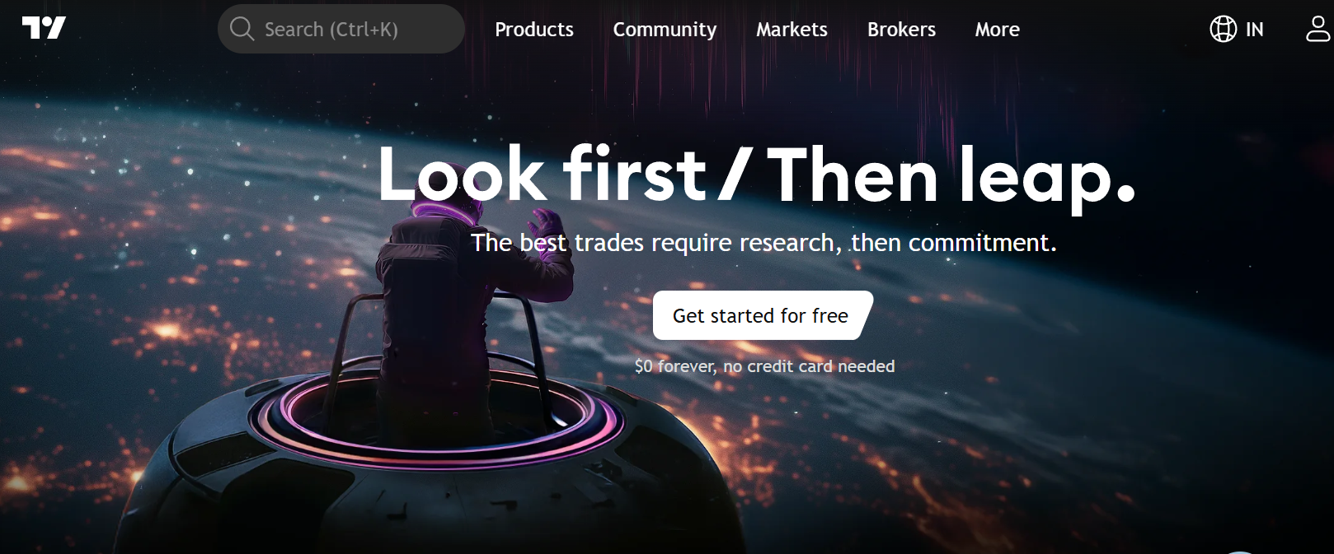This screenshot has width=1334, height=554.
Task: Click the light blue circle at bottom edge
Action: (1240, 552)
